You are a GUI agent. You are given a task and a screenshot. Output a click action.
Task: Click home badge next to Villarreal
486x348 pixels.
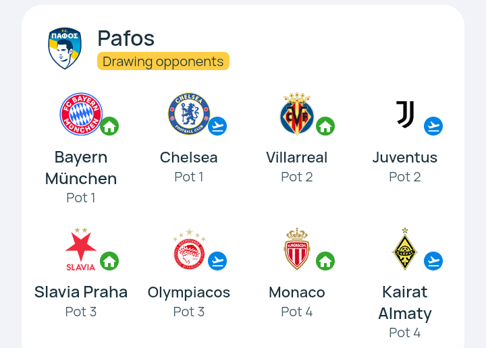325,126
